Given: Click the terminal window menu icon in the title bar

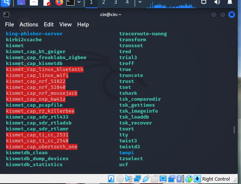Looking at the screenshot, I should [6, 14].
